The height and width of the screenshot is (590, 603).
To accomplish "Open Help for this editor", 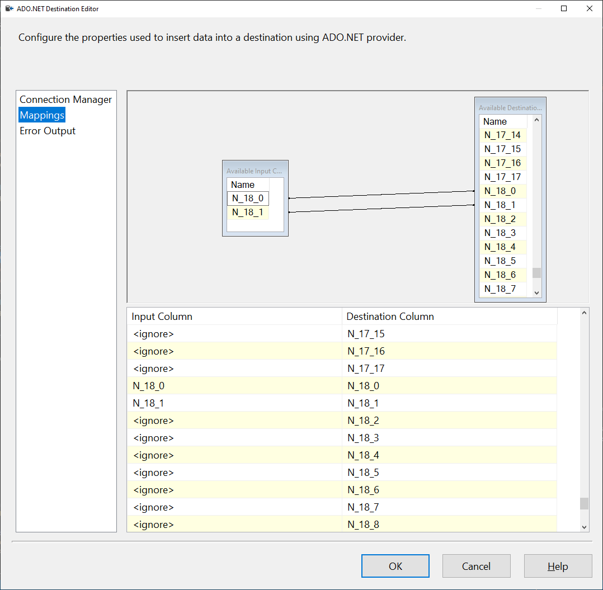I will 558,566.
